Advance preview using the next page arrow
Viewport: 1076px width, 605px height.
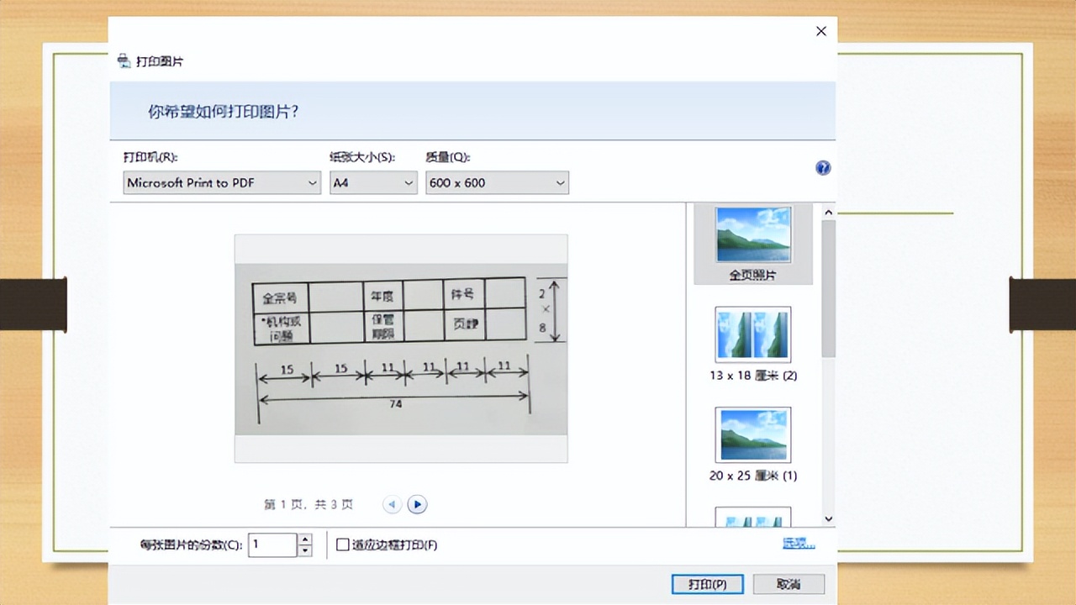(417, 503)
